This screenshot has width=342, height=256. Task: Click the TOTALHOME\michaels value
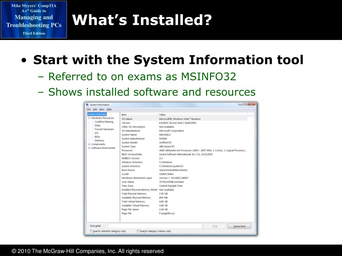(171, 182)
